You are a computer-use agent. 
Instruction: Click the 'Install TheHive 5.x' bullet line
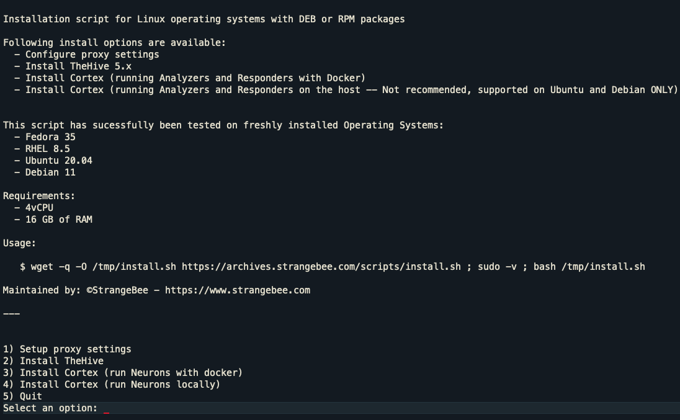click(x=78, y=66)
